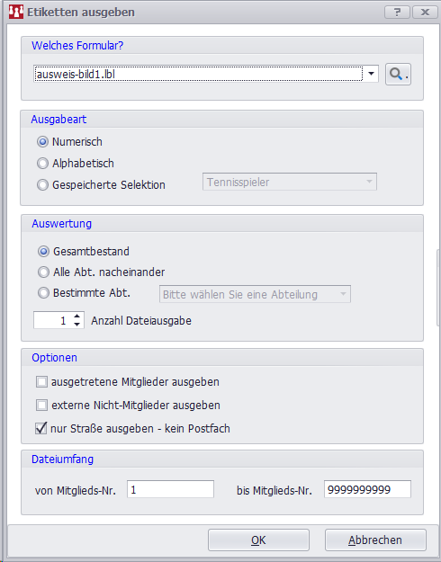Click the magnifier search icon beside the form field

coord(398,75)
